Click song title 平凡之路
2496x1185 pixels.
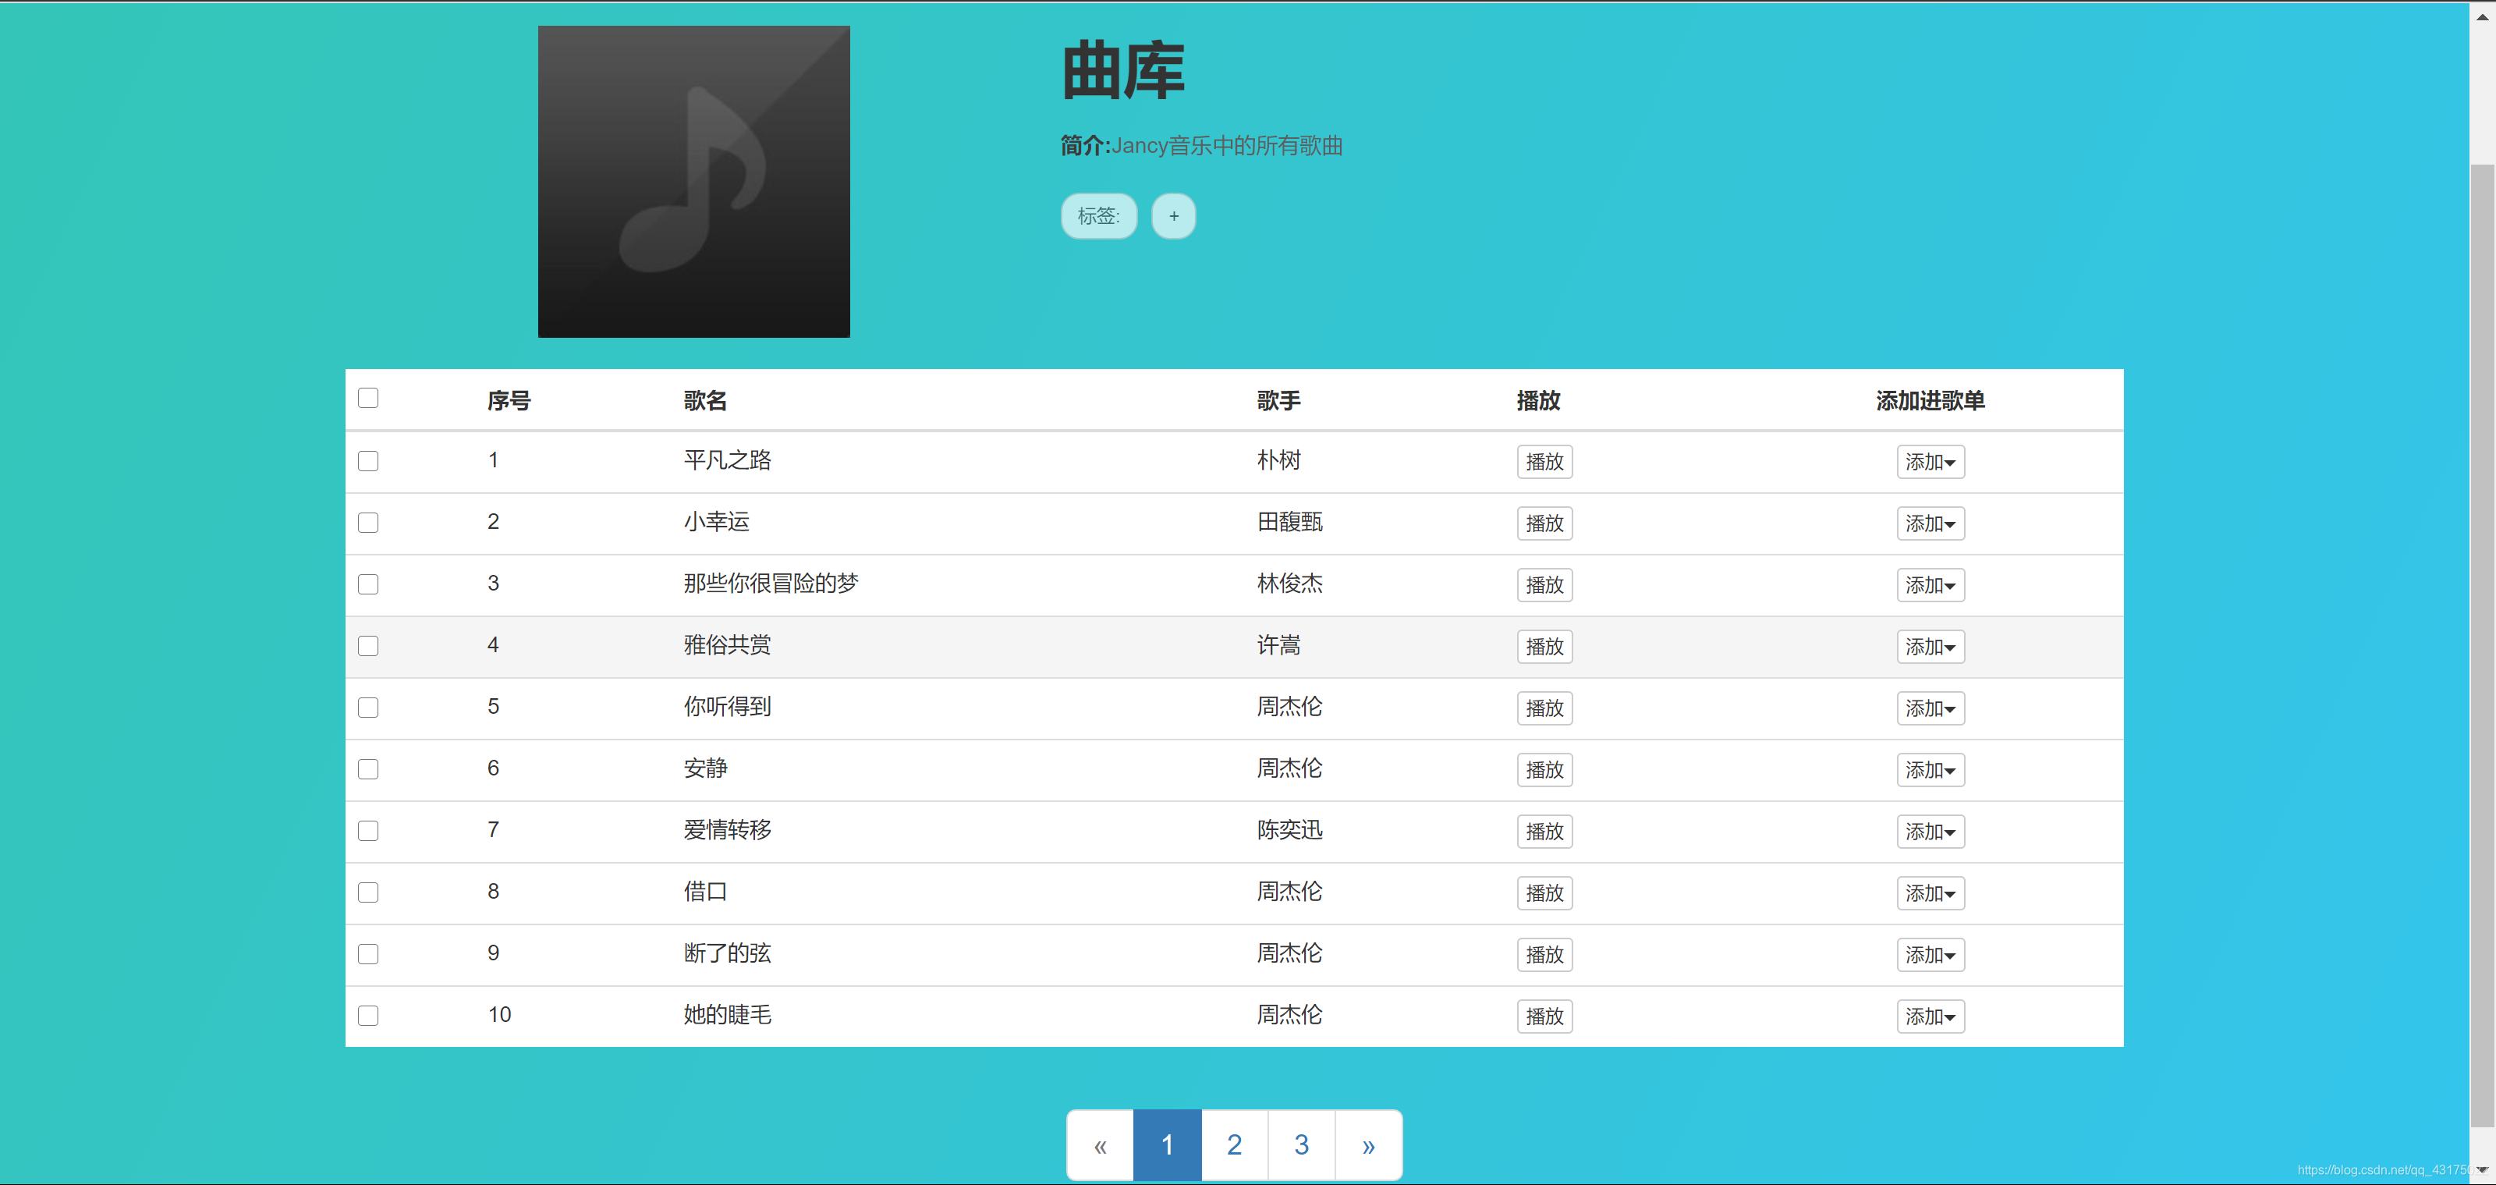pos(728,460)
